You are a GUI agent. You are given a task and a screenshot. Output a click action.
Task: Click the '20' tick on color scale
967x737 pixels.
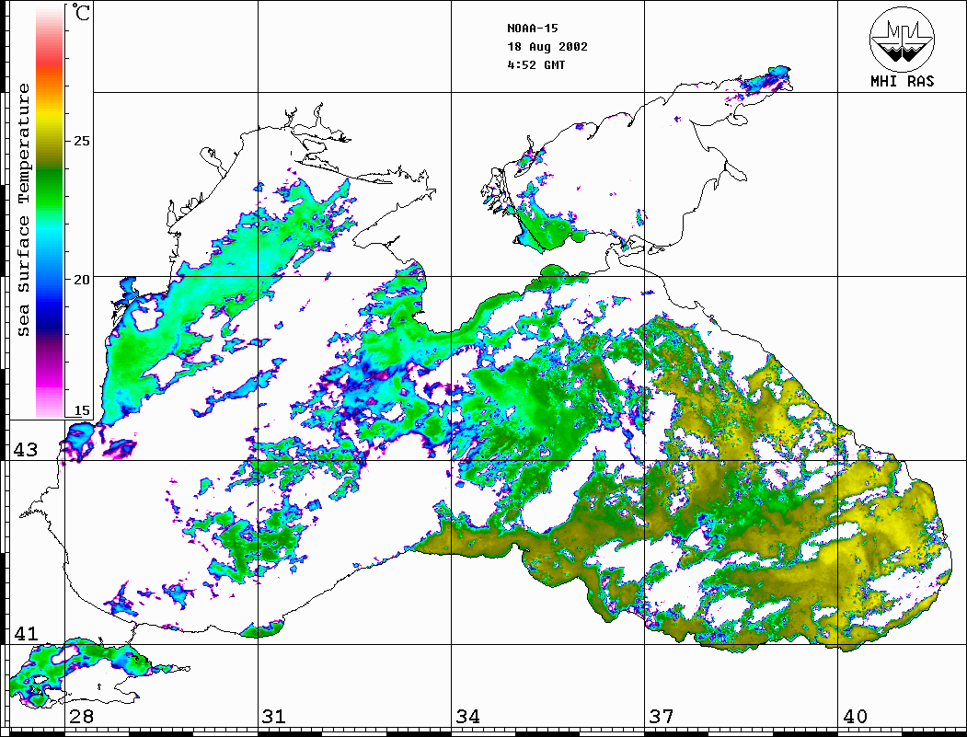coord(81,280)
